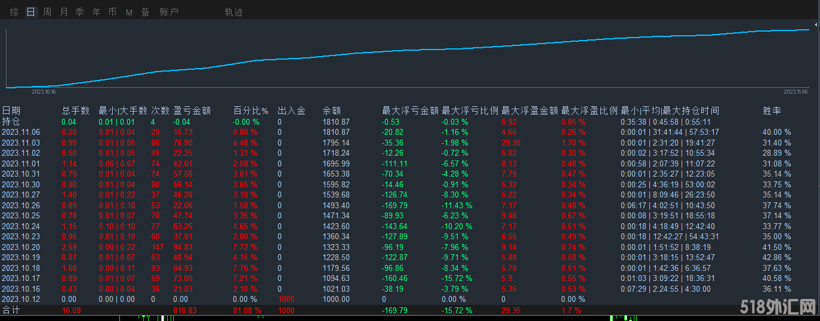Open the 轨迹 track view
The image size is (820, 321).
[233, 12]
